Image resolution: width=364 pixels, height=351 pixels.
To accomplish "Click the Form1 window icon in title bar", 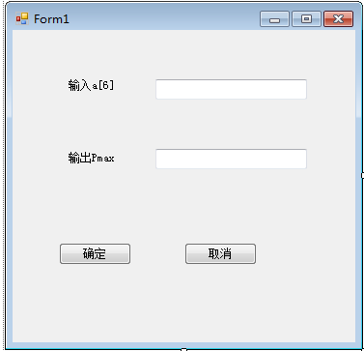I will click(x=22, y=19).
